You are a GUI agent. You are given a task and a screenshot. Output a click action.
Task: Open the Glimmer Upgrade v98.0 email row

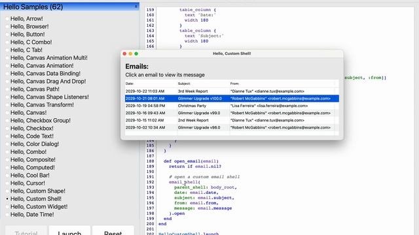pyautogui.click(x=232, y=128)
